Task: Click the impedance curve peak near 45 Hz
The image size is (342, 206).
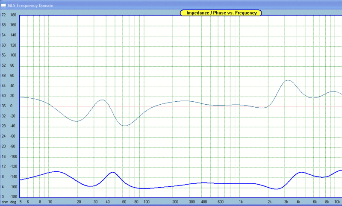Action: click(113, 172)
